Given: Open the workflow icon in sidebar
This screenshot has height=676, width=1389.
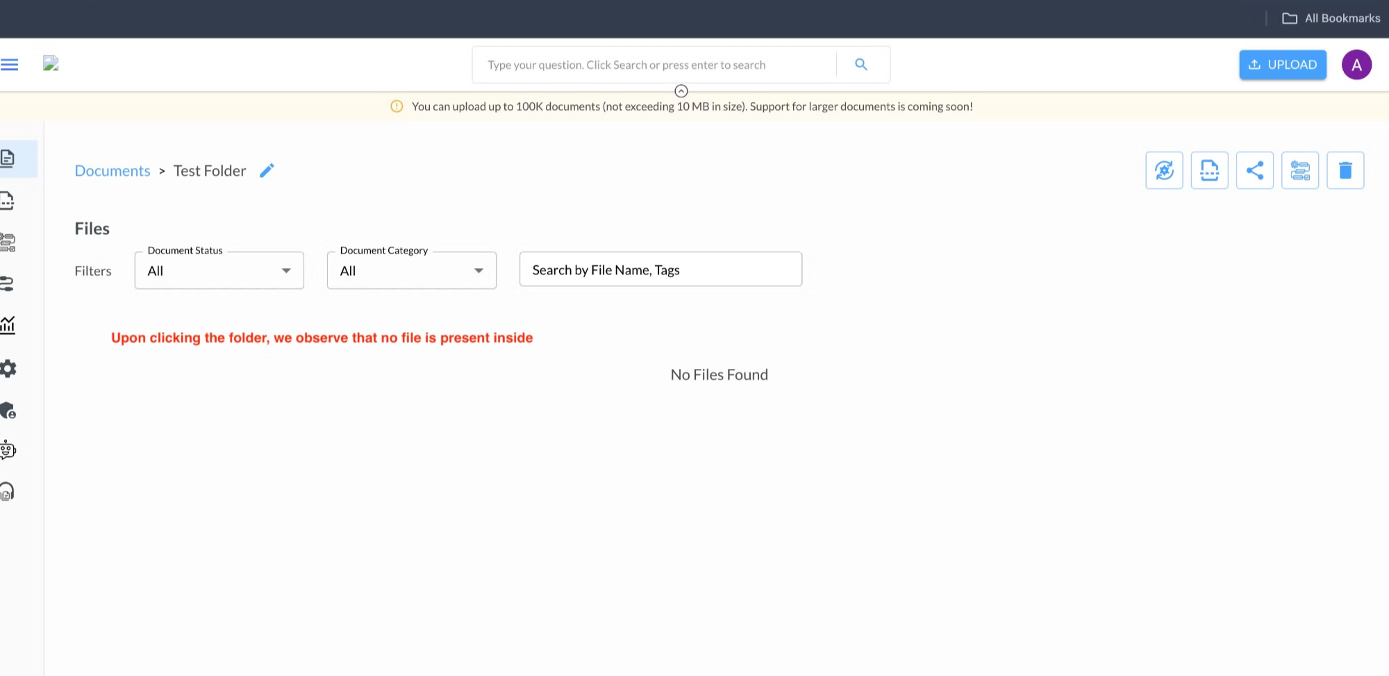Looking at the screenshot, I should coord(8,242).
